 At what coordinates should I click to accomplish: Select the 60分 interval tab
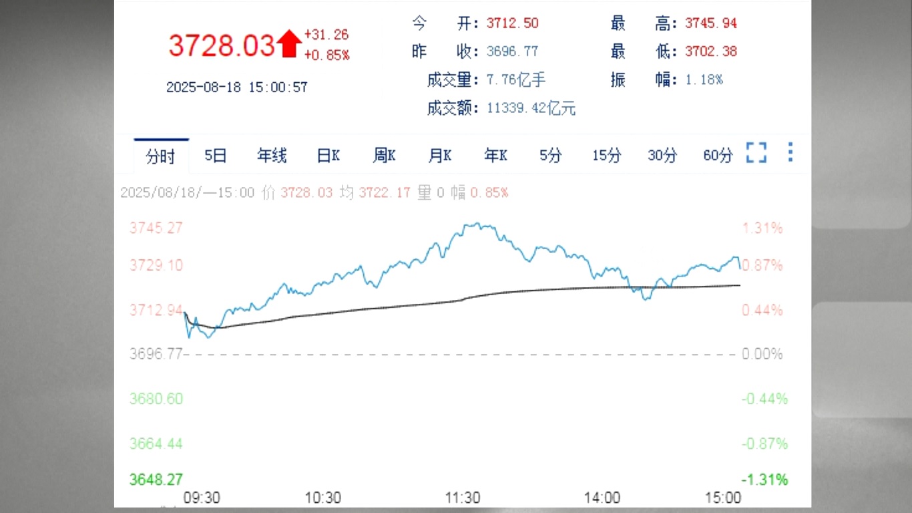pos(717,155)
